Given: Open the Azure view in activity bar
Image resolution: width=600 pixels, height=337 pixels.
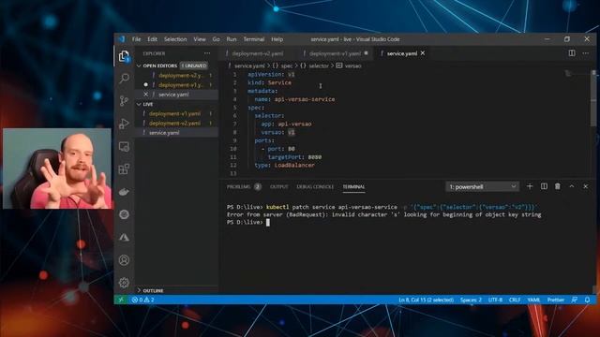Looking at the screenshot, I should tap(124, 237).
